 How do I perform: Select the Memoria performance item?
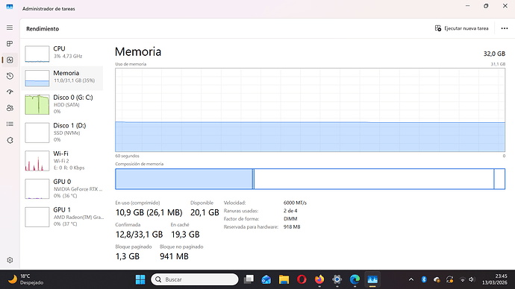click(x=63, y=78)
